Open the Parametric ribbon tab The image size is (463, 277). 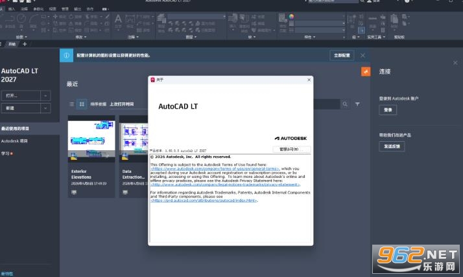(x=38, y=9)
